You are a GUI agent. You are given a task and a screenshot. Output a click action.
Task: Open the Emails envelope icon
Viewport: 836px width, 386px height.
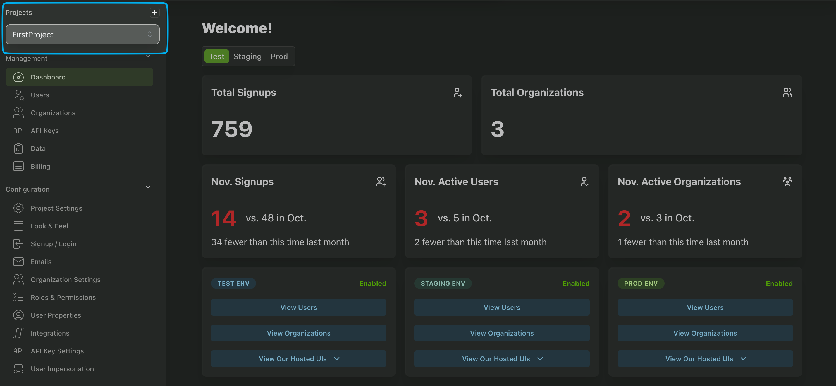pyautogui.click(x=18, y=262)
